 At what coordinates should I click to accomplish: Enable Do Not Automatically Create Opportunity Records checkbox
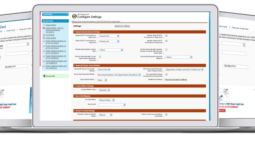[x=100, y=57]
